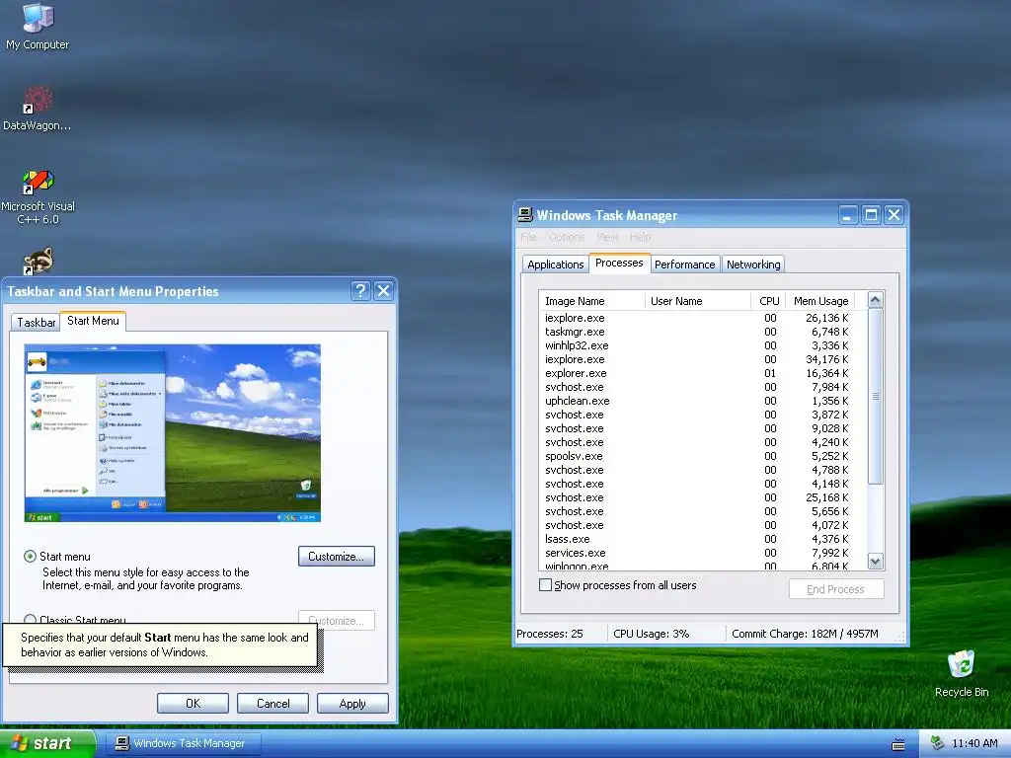
Task: Close the Windows Task Manager window
Action: pyautogui.click(x=894, y=214)
